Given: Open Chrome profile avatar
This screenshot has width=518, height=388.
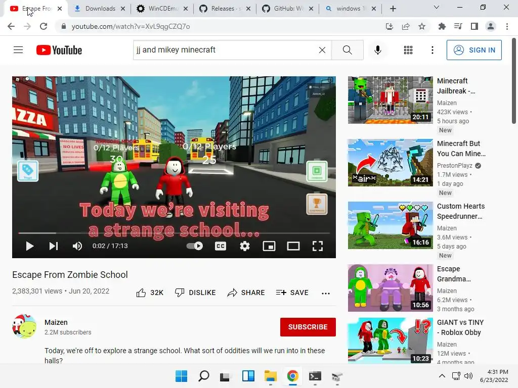Looking at the screenshot, I should [491, 26].
